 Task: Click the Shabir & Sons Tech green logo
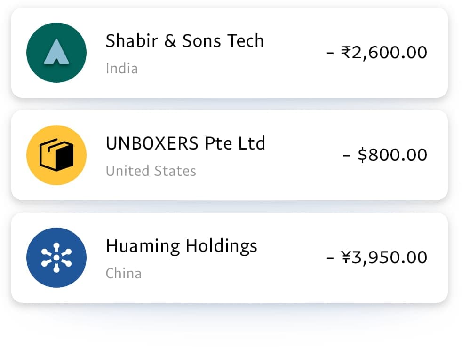click(56, 53)
